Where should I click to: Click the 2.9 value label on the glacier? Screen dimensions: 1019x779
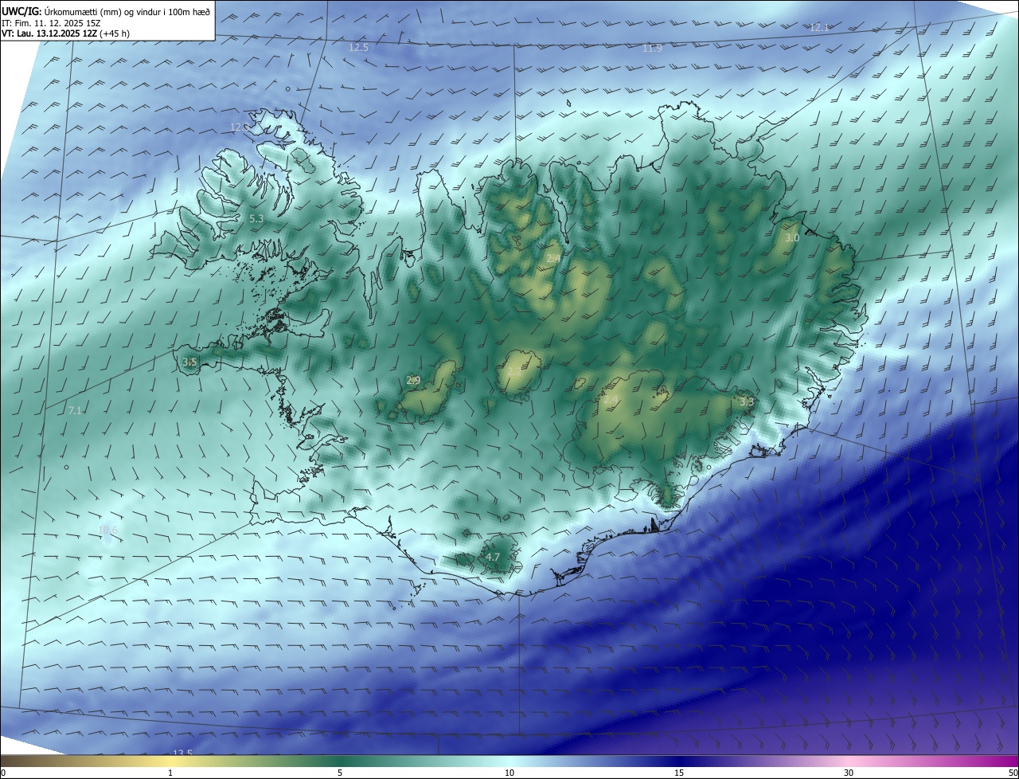pos(413,380)
